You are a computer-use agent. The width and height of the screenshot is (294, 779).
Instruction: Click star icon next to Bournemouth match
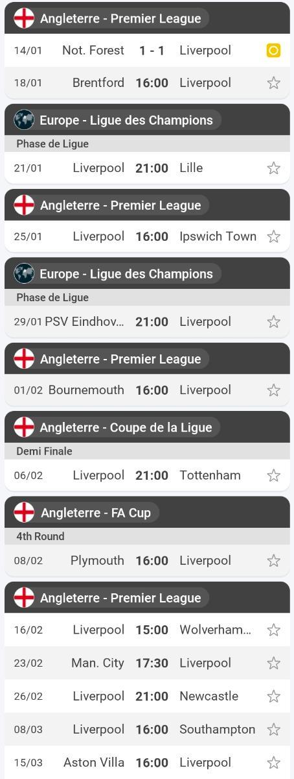(274, 390)
